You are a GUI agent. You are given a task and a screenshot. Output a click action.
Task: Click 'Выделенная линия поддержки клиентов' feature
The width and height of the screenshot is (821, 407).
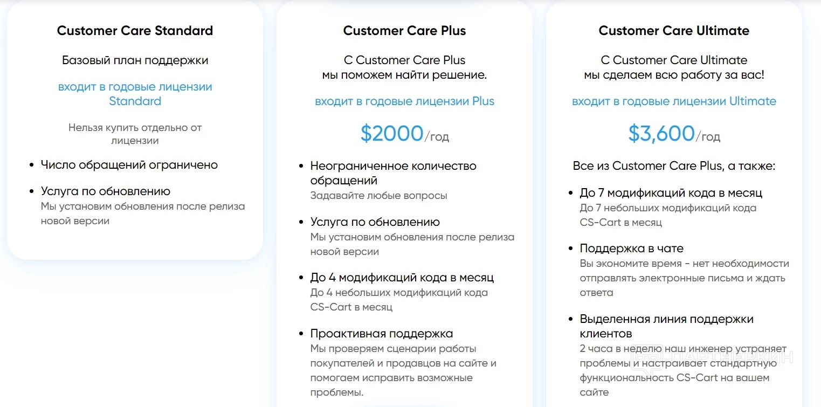point(666,326)
